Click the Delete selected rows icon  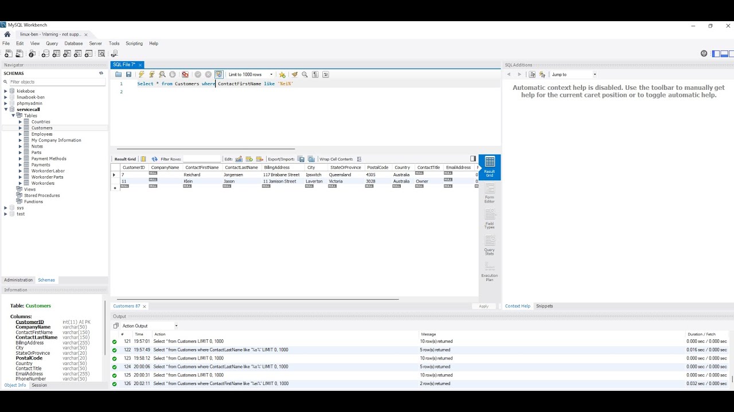260,159
